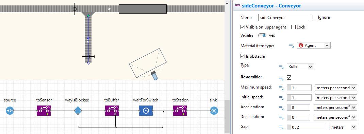Viewport: 364px width, 134px height.
Task: Click the toStation block label
Action: pyautogui.click(x=180, y=100)
